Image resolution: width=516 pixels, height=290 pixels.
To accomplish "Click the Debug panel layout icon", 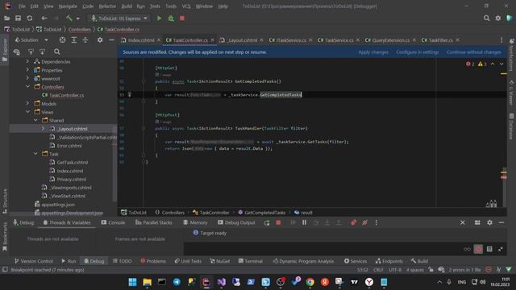I will point(477,222).
